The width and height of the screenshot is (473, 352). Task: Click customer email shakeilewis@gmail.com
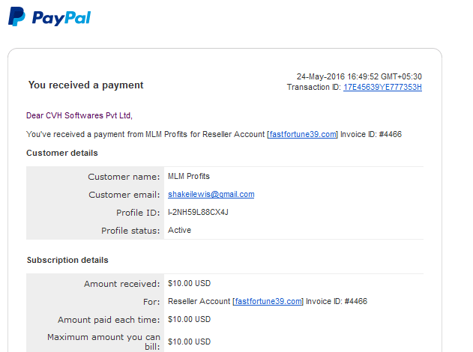[x=211, y=195]
